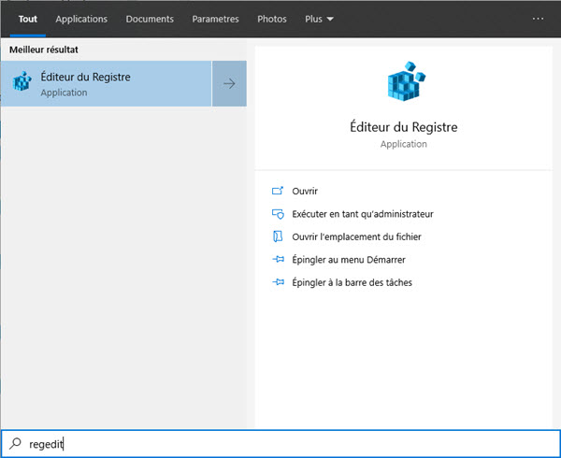Click the Registry Editor icon in results list
Image resolution: width=561 pixels, height=458 pixels.
click(x=22, y=81)
